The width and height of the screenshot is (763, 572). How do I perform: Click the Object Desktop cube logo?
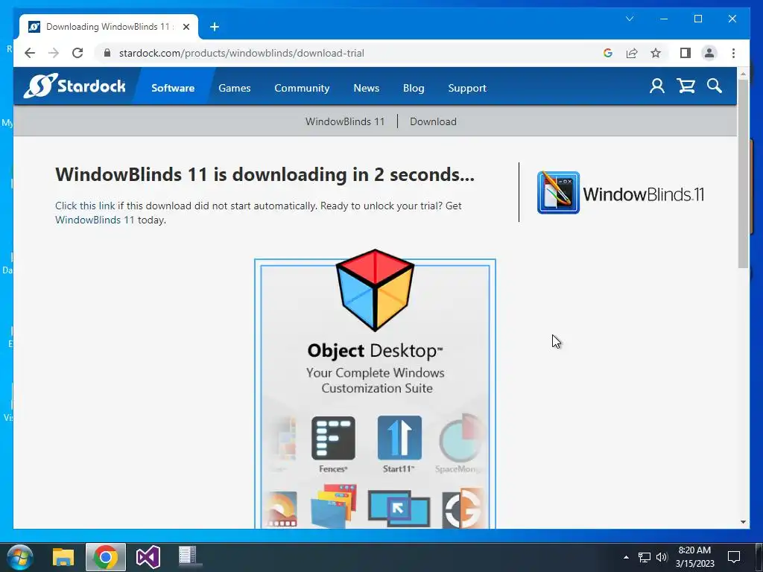(376, 290)
